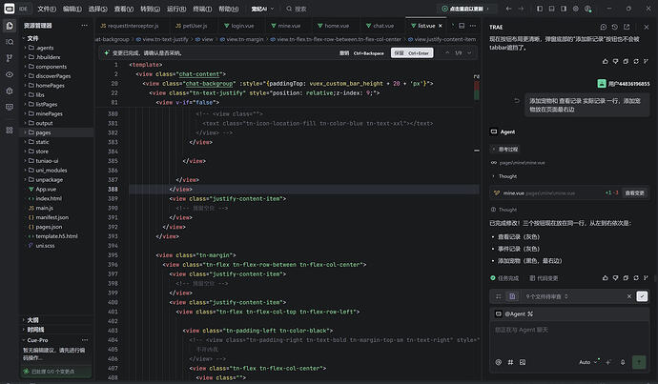Open the Auto model dropdown
This screenshot has width=658, height=384.
coord(587,362)
